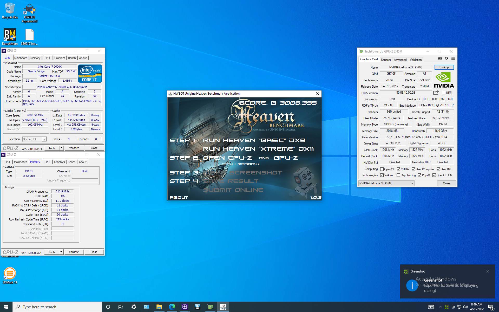Click the GPU-Z refresh icon

446,58
